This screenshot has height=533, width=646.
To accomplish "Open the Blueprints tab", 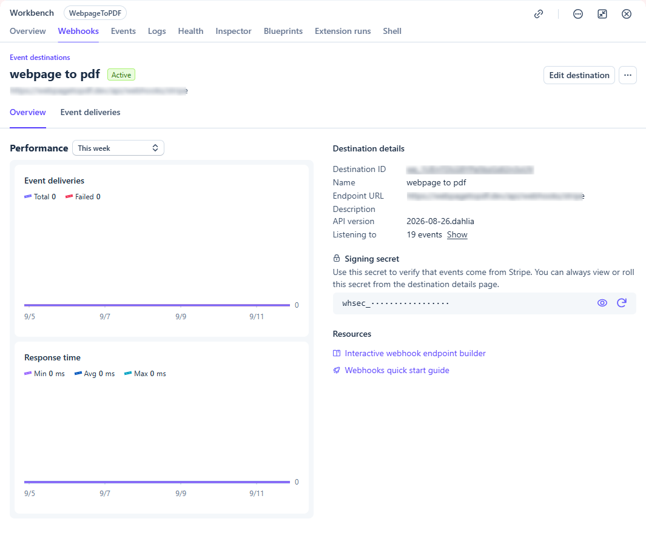I will (x=283, y=31).
